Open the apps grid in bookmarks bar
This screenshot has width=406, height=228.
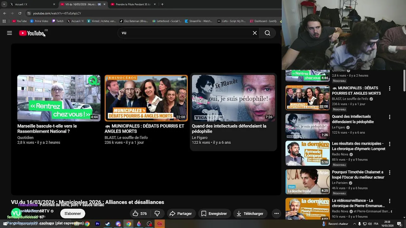(x=4, y=21)
